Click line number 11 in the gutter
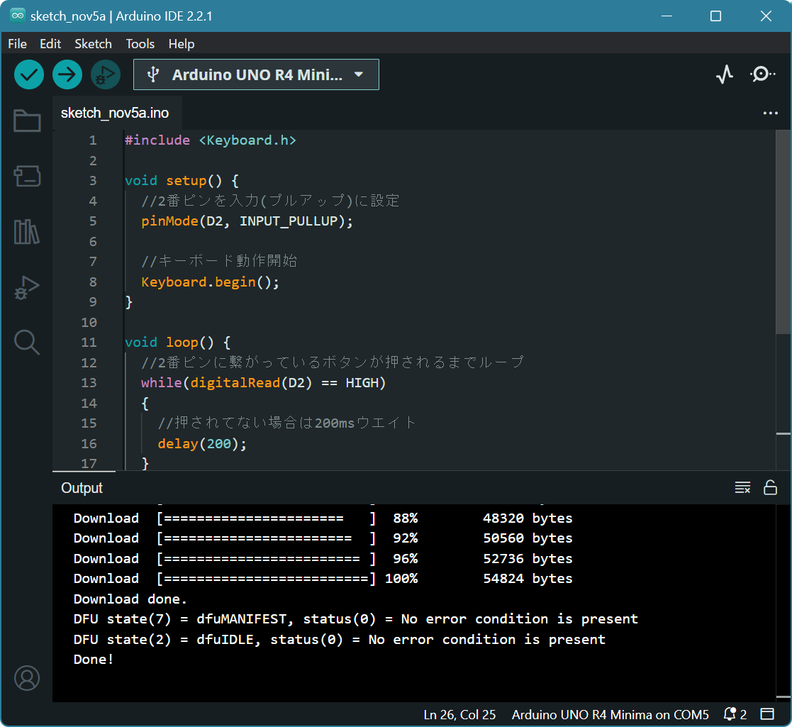Viewport: 792px width, 727px height. coord(89,343)
